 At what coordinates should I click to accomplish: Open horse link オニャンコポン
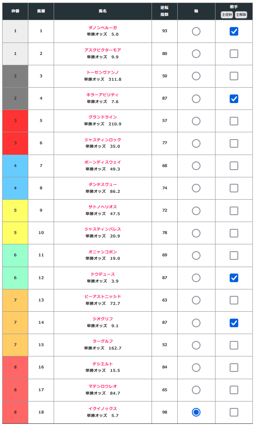103,252
